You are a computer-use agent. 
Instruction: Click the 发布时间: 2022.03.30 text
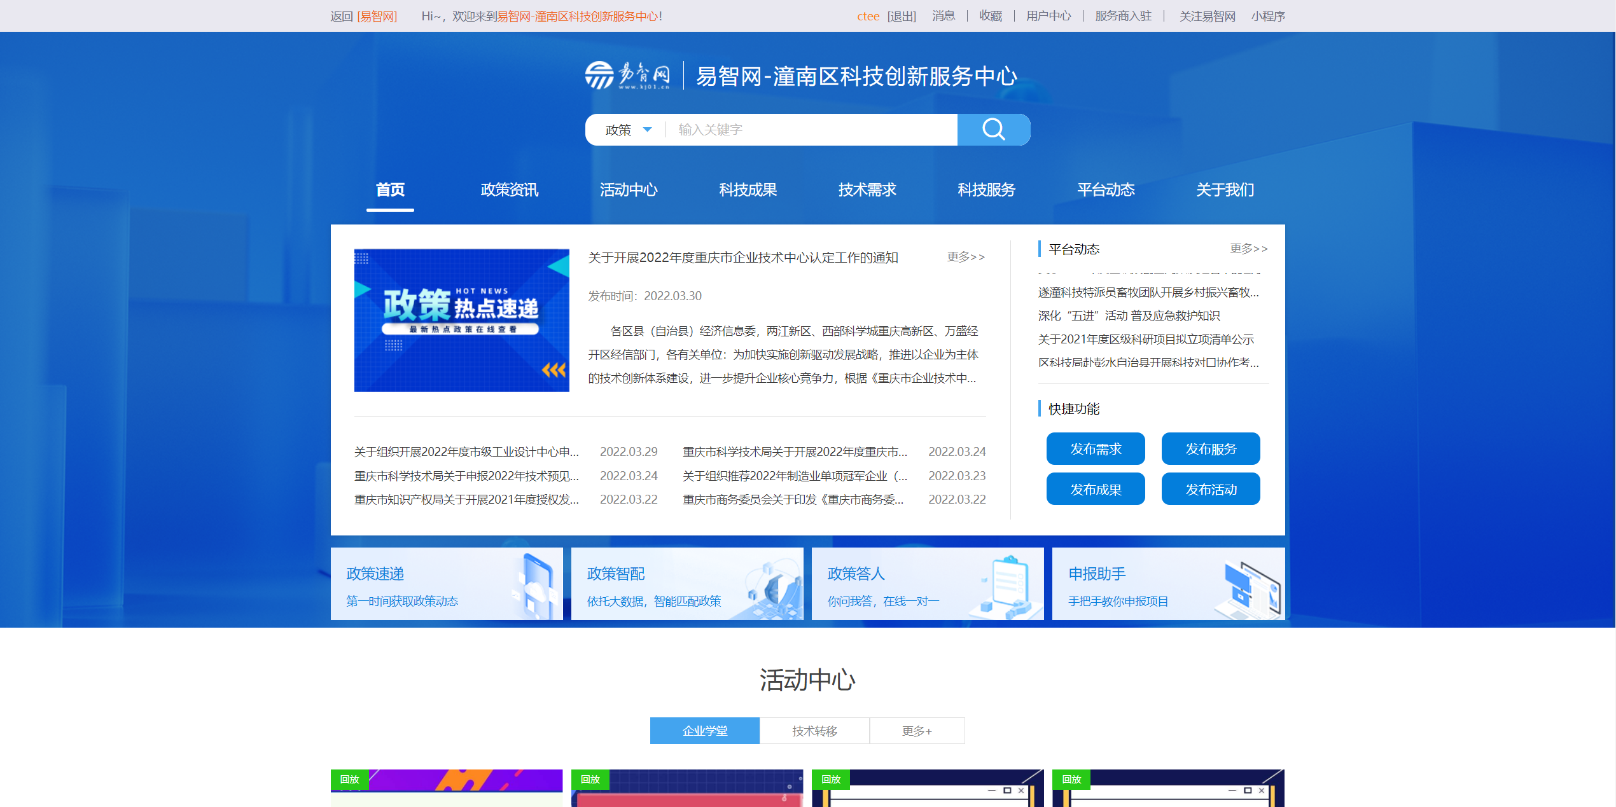point(644,296)
